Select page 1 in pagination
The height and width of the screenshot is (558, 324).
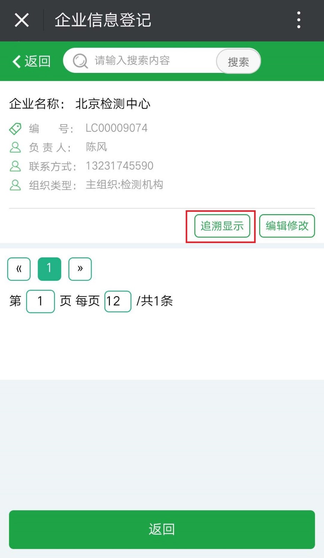pos(50,269)
